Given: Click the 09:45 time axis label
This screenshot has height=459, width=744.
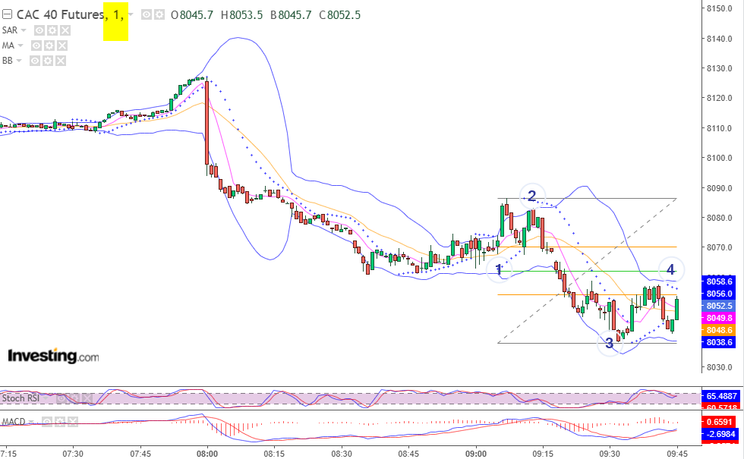Looking at the screenshot, I should (677, 454).
